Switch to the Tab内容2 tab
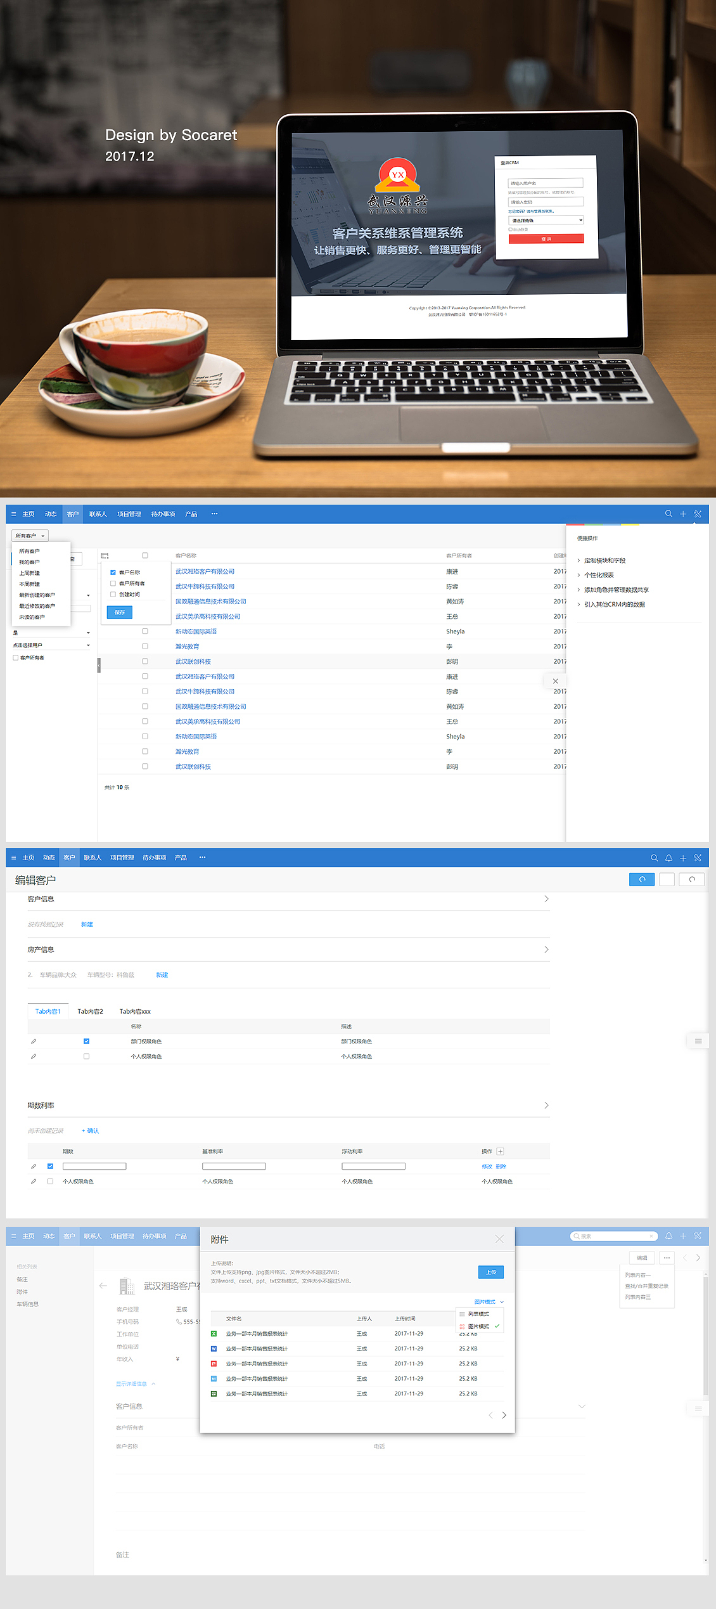 pos(90,1011)
